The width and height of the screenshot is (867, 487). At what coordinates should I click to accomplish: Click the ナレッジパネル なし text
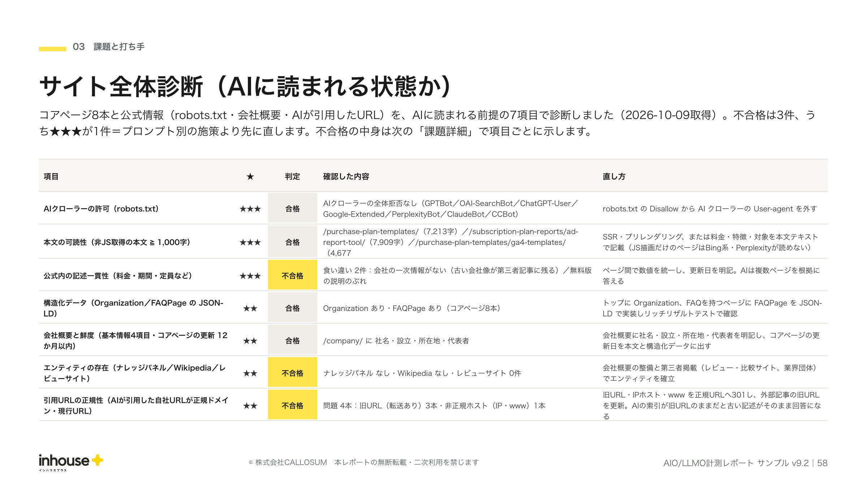[422, 373]
